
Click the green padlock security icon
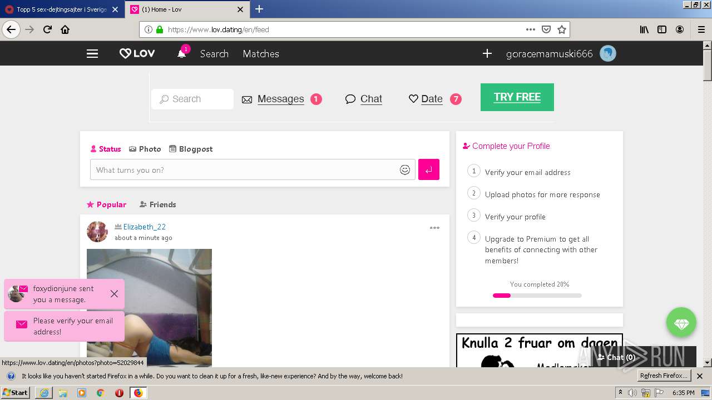tap(160, 29)
